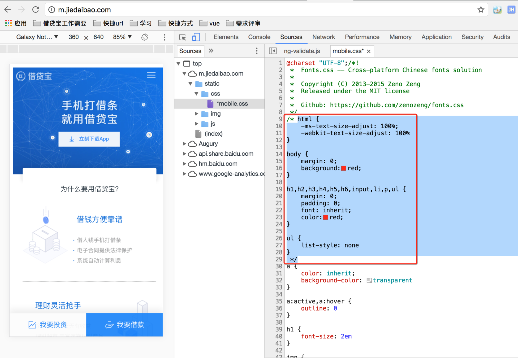Image resolution: width=518 pixels, height=358 pixels.
Task: Collapse the css folder in tree
Action: [x=196, y=94]
